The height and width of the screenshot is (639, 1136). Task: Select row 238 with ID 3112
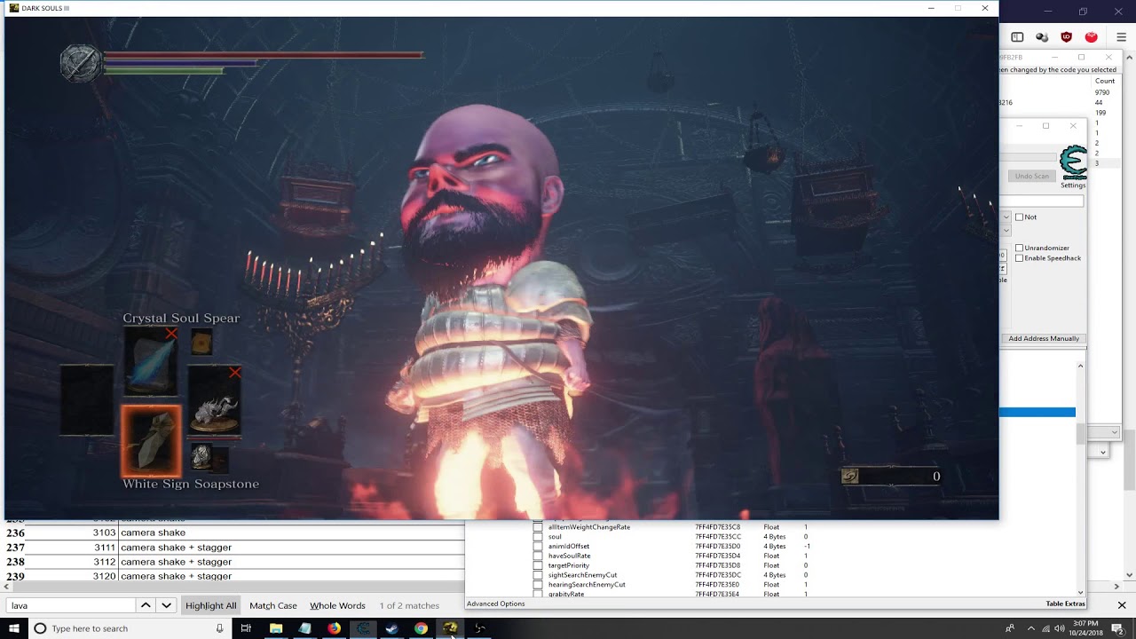click(233, 562)
